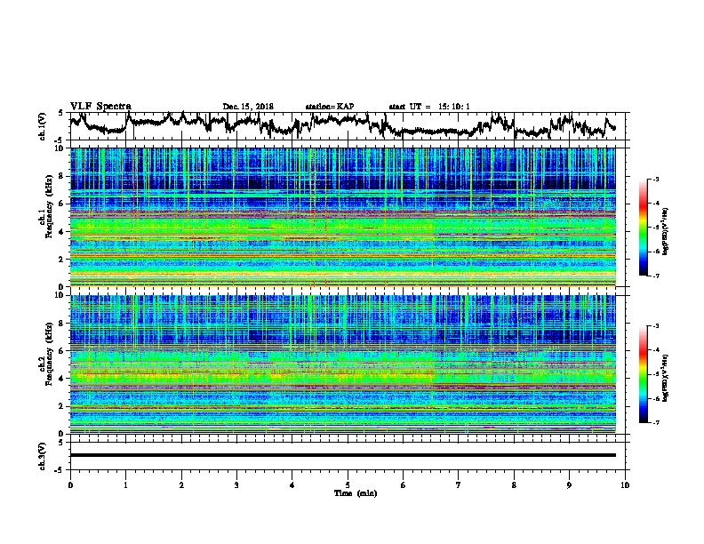Click time axis tick label "0"

point(70,485)
